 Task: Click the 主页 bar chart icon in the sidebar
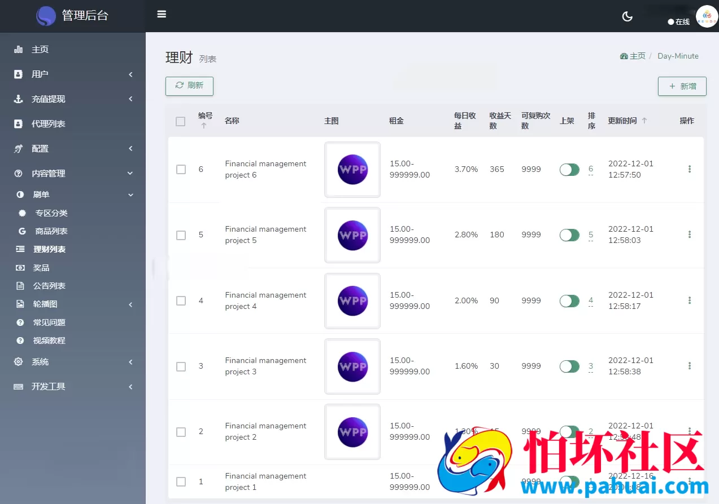click(x=18, y=50)
